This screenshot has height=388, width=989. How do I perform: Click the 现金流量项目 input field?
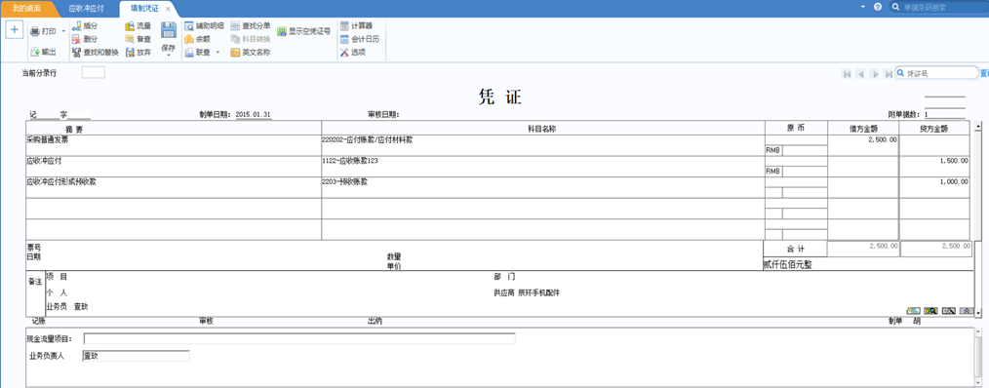(x=299, y=339)
